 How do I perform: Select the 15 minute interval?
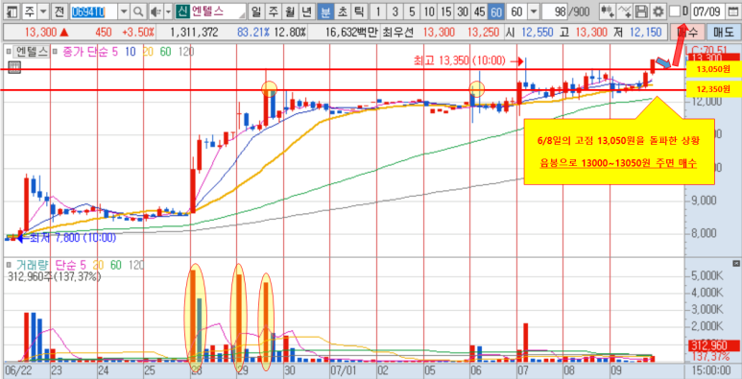coord(445,12)
